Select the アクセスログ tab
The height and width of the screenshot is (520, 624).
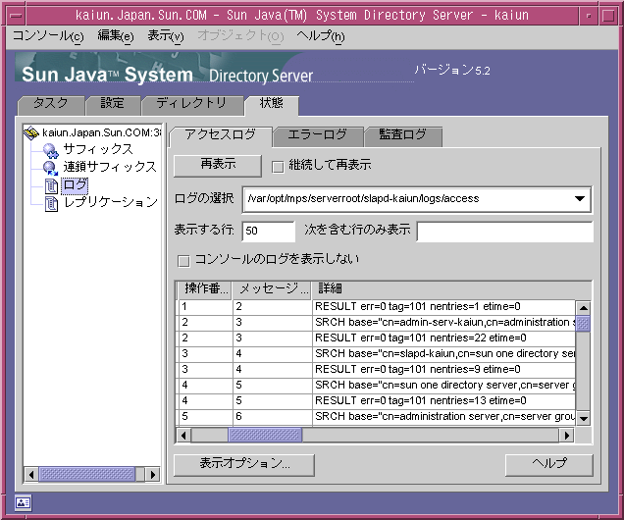pyautogui.click(x=221, y=135)
